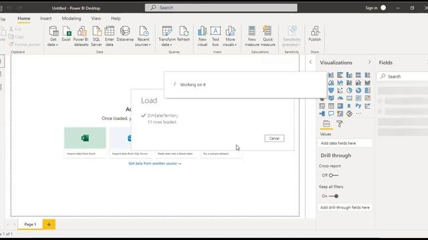
Task: Switch to the Format paint-roller tab
Action: [x=340, y=124]
